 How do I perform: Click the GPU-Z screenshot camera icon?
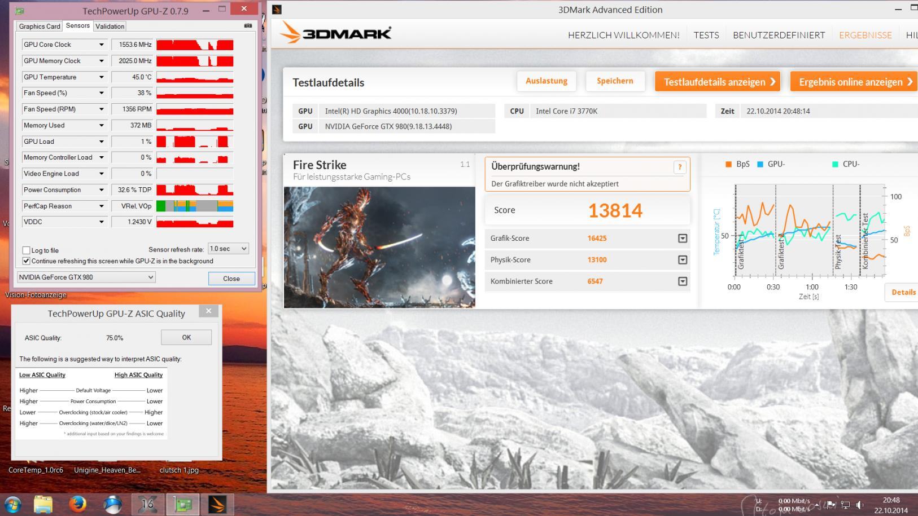(248, 25)
